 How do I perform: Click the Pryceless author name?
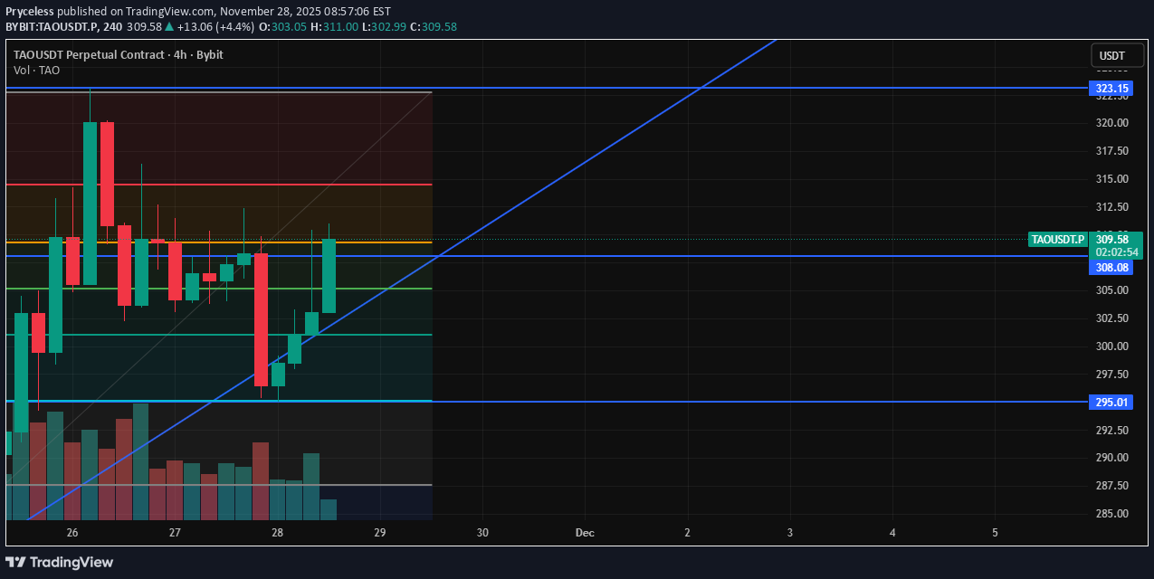[x=30, y=12]
